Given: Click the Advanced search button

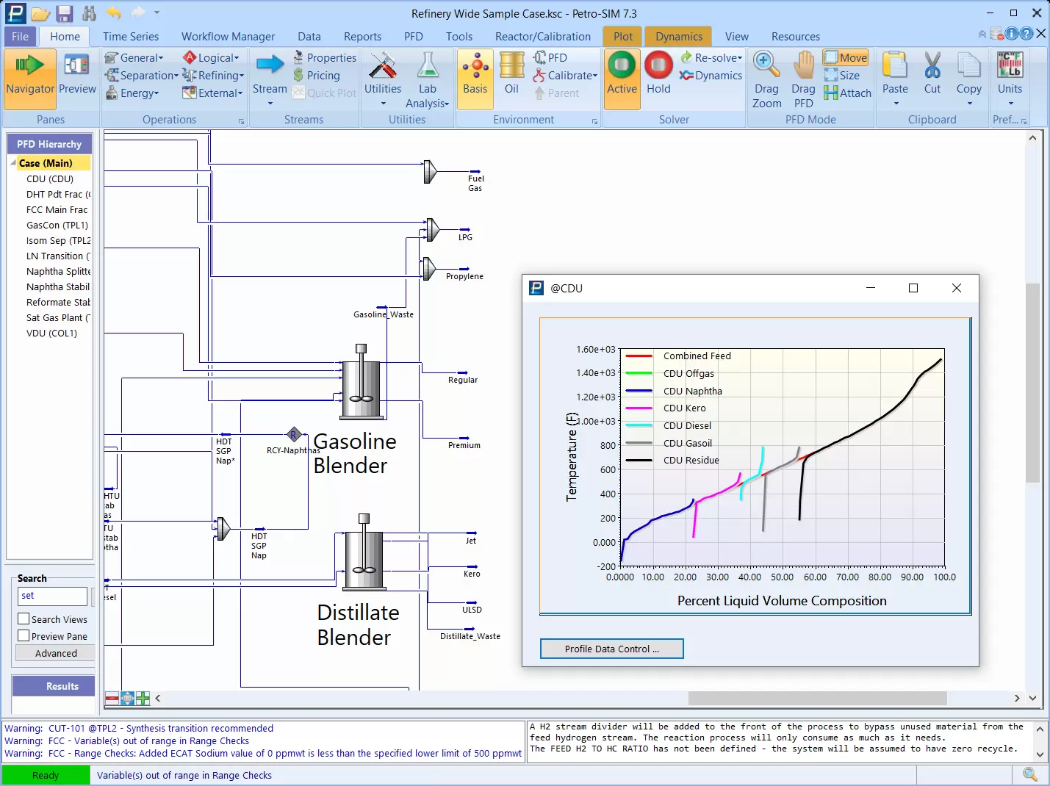Looking at the screenshot, I should point(56,653).
